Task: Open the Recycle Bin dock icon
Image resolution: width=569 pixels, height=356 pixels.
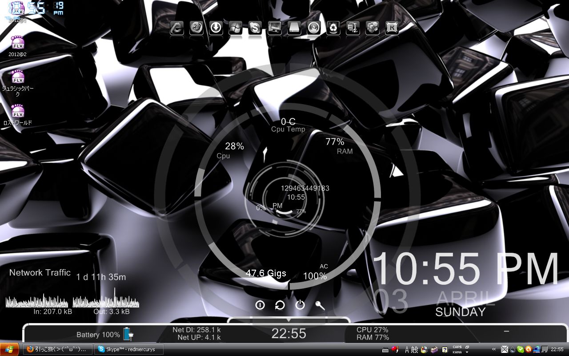Action: pos(333,28)
